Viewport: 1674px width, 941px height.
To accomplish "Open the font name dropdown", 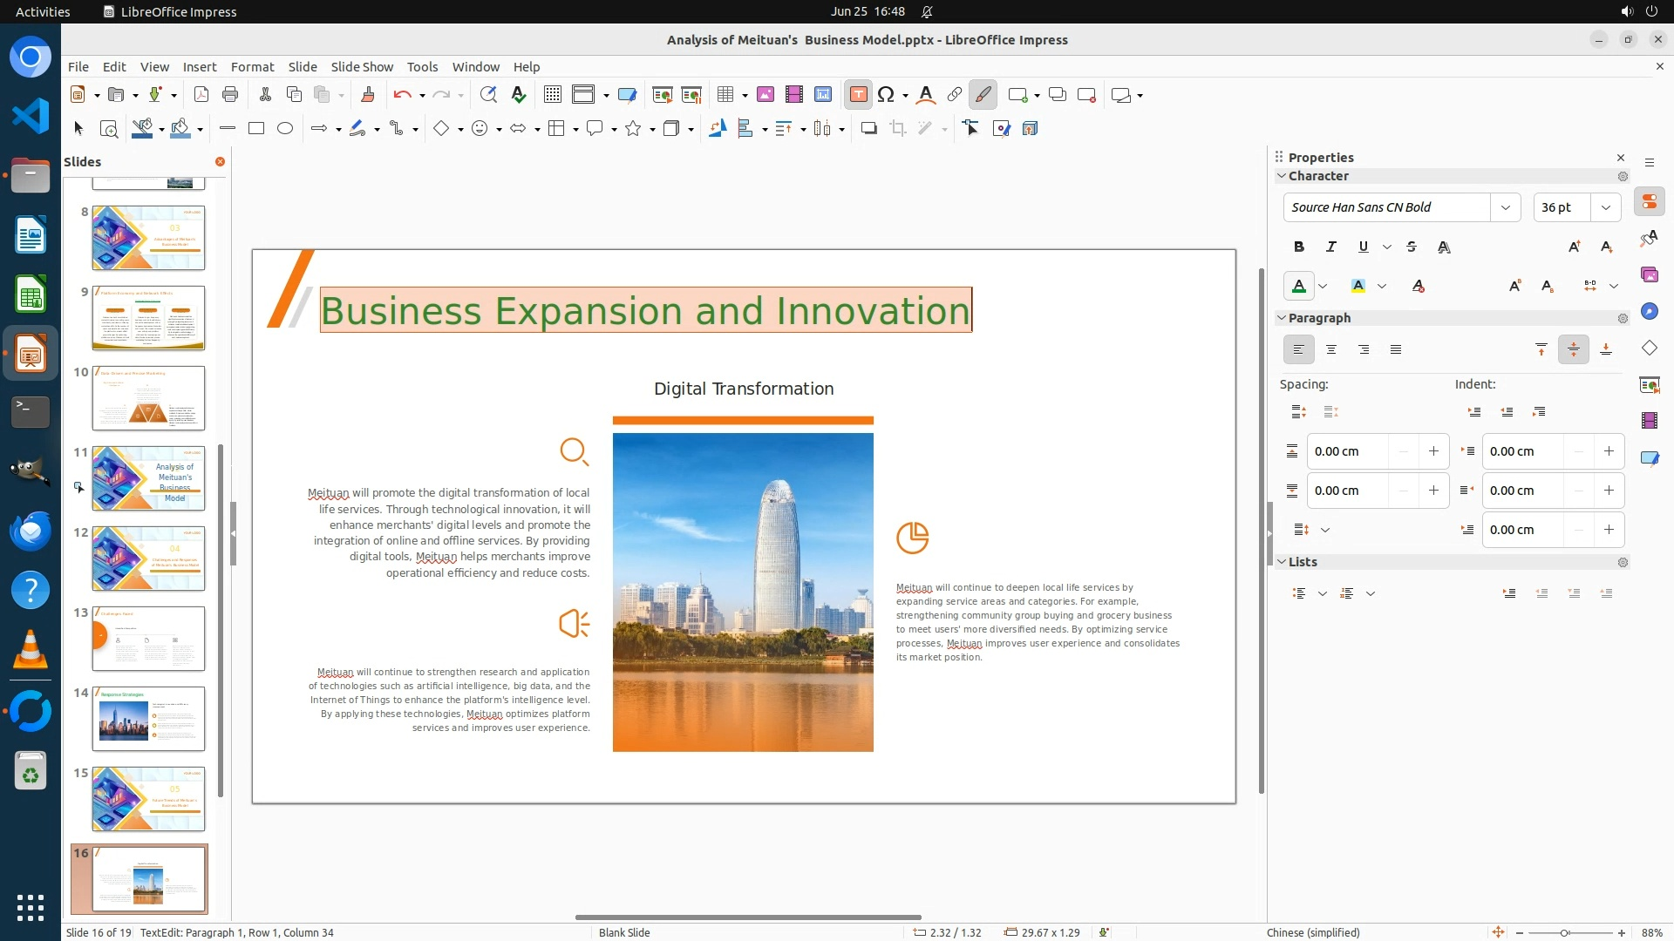I will tap(1506, 207).
